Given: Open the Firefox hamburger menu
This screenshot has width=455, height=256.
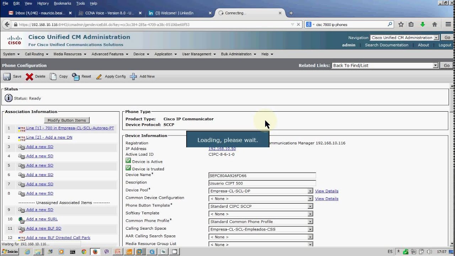Looking at the screenshot, I should pyautogui.click(x=448, y=25).
